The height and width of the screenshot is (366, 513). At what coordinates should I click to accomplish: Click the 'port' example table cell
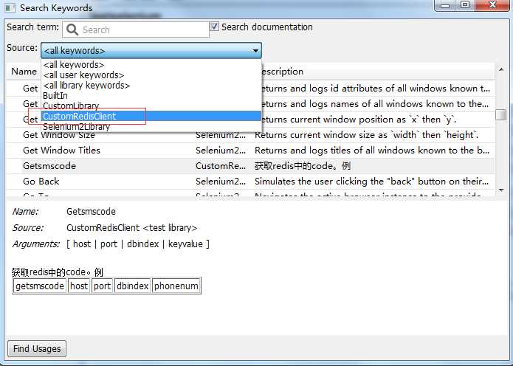pos(102,286)
